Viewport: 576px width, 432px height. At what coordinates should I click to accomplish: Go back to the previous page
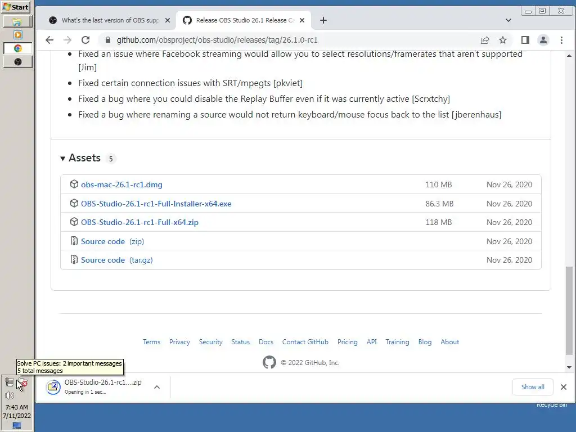[x=49, y=40]
